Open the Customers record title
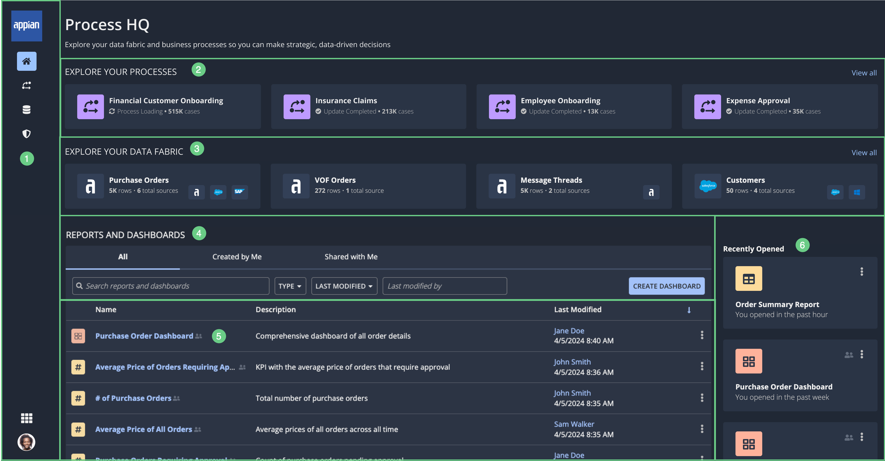 tap(745, 180)
